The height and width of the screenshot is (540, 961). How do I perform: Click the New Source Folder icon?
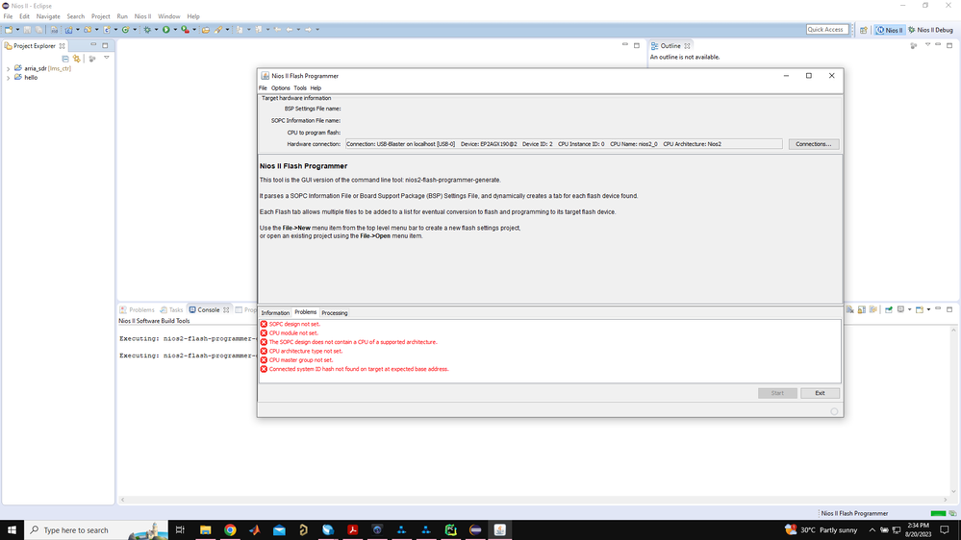[88, 30]
